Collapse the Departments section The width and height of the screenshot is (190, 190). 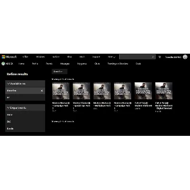pyautogui.click(x=25, y=108)
